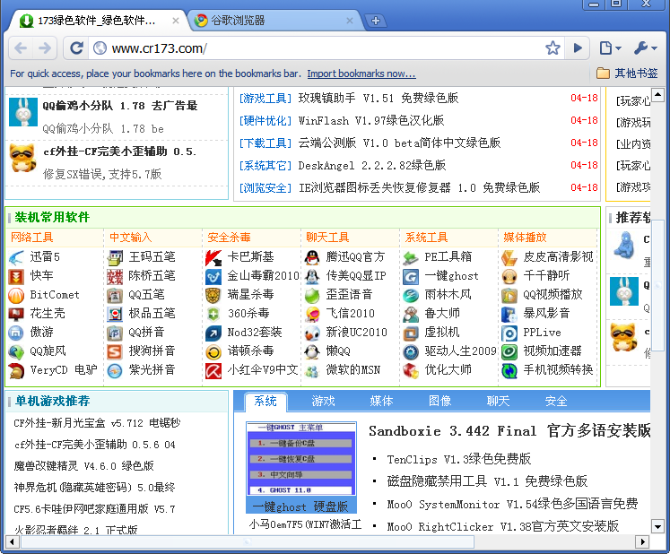Screen dimensions: 670x554
Task: Click the 微软的MSN icon
Action: [312, 371]
